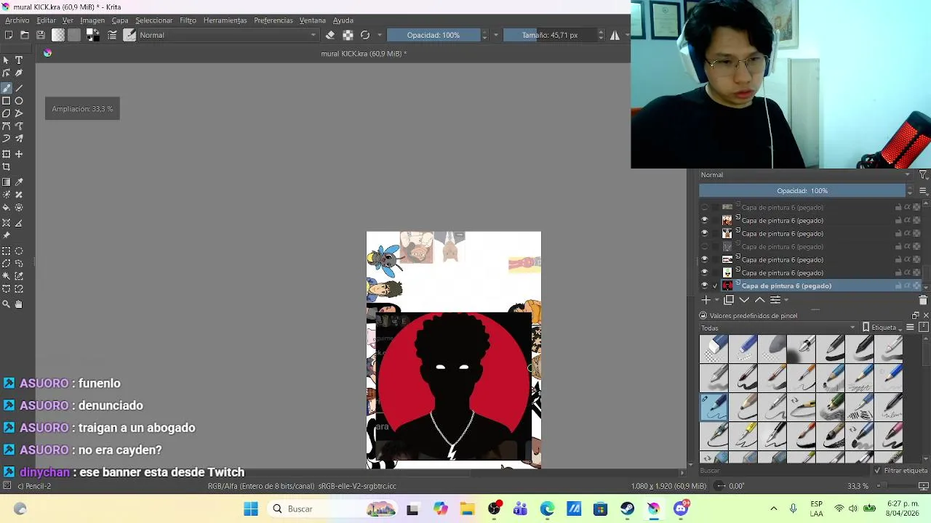
Task: Click the highlighted Capa de pintura 6 layer
Action: coord(786,286)
